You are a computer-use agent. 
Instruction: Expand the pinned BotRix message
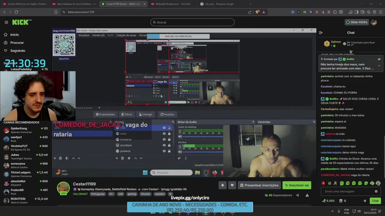click(x=379, y=65)
